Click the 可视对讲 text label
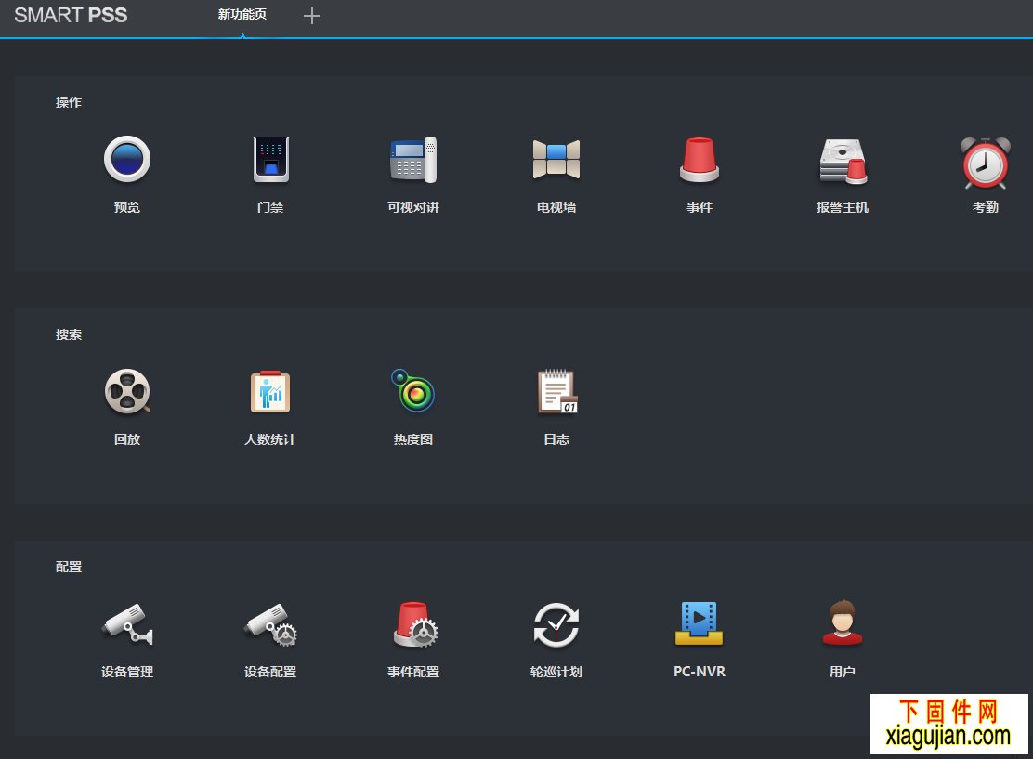 coord(413,207)
